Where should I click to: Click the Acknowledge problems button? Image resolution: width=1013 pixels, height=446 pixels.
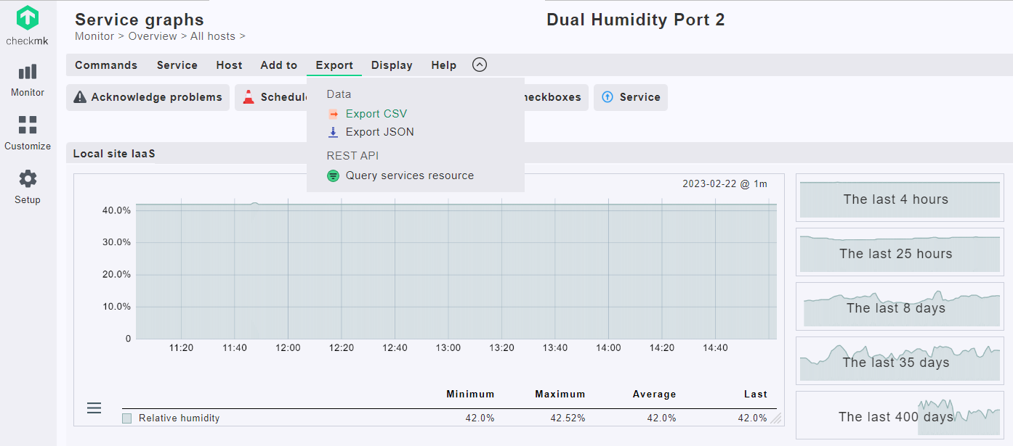(x=148, y=97)
